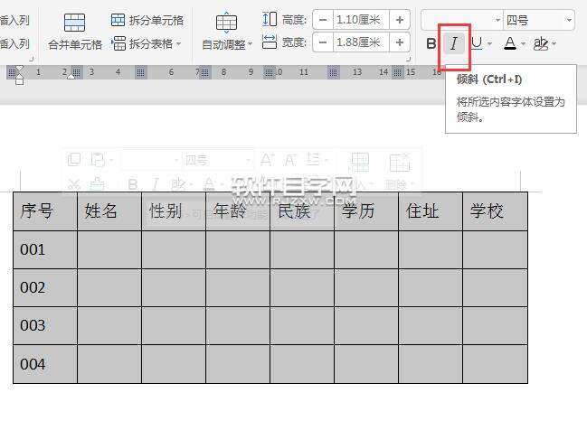Screen dimensions: 587x421
Task: Select the 序号 header cell
Action: 45,211
